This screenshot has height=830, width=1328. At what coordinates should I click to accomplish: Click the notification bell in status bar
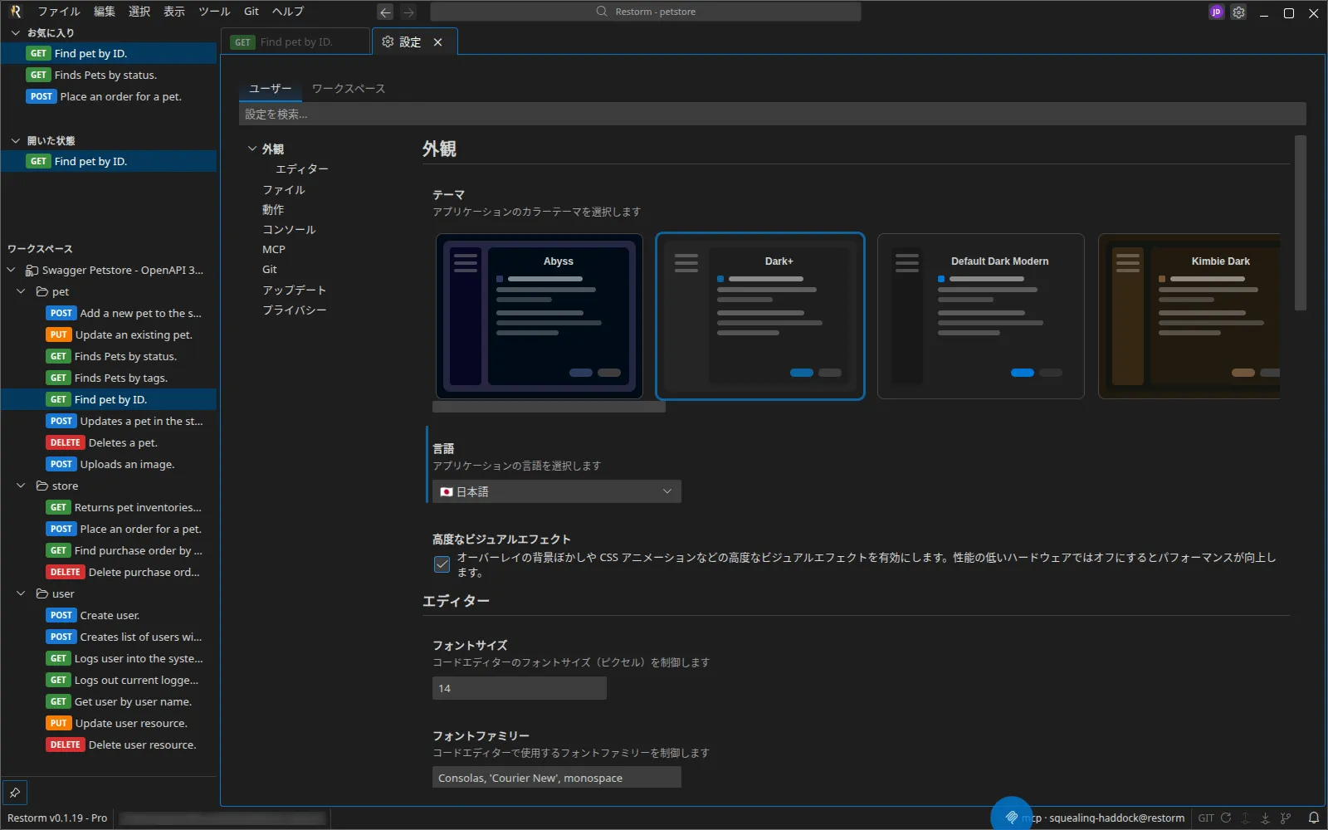(1313, 818)
